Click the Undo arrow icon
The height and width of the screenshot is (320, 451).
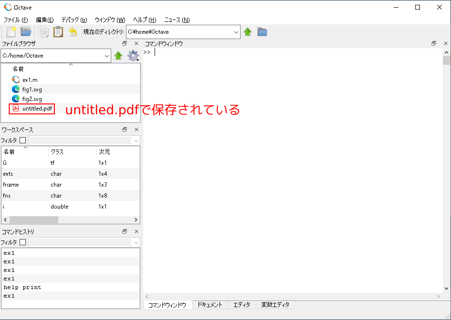pyautogui.click(x=73, y=32)
